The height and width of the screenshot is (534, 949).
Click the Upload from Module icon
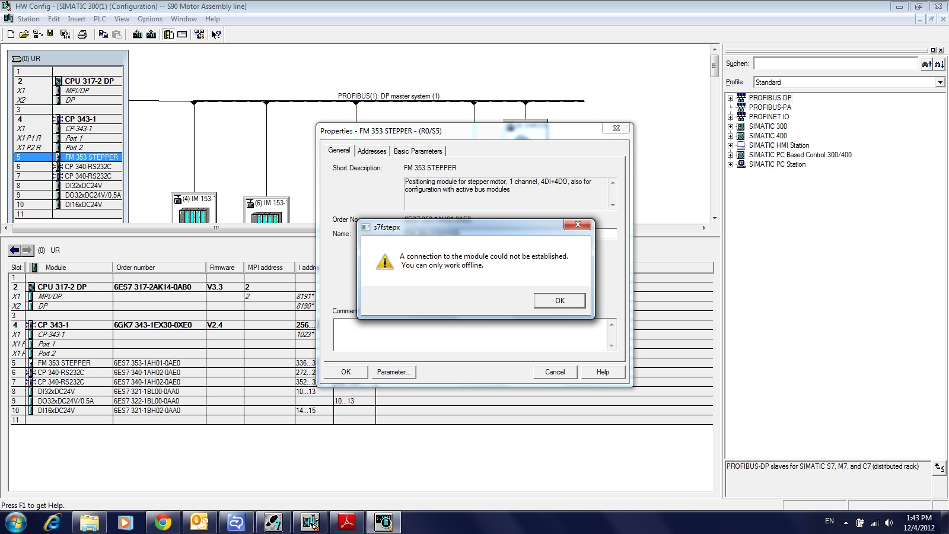(151, 34)
